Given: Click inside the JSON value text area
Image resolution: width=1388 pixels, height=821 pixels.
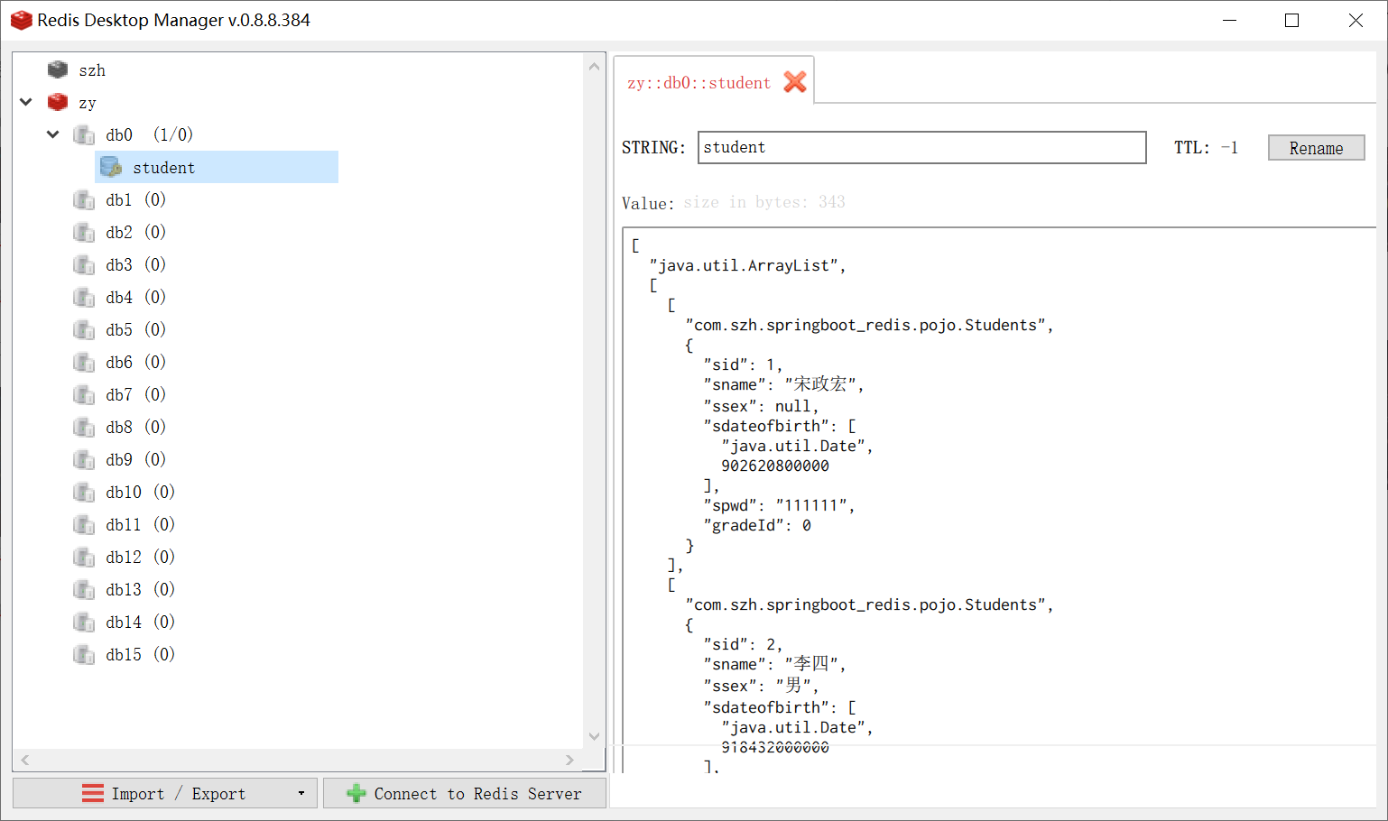Looking at the screenshot, I should 998,499.
